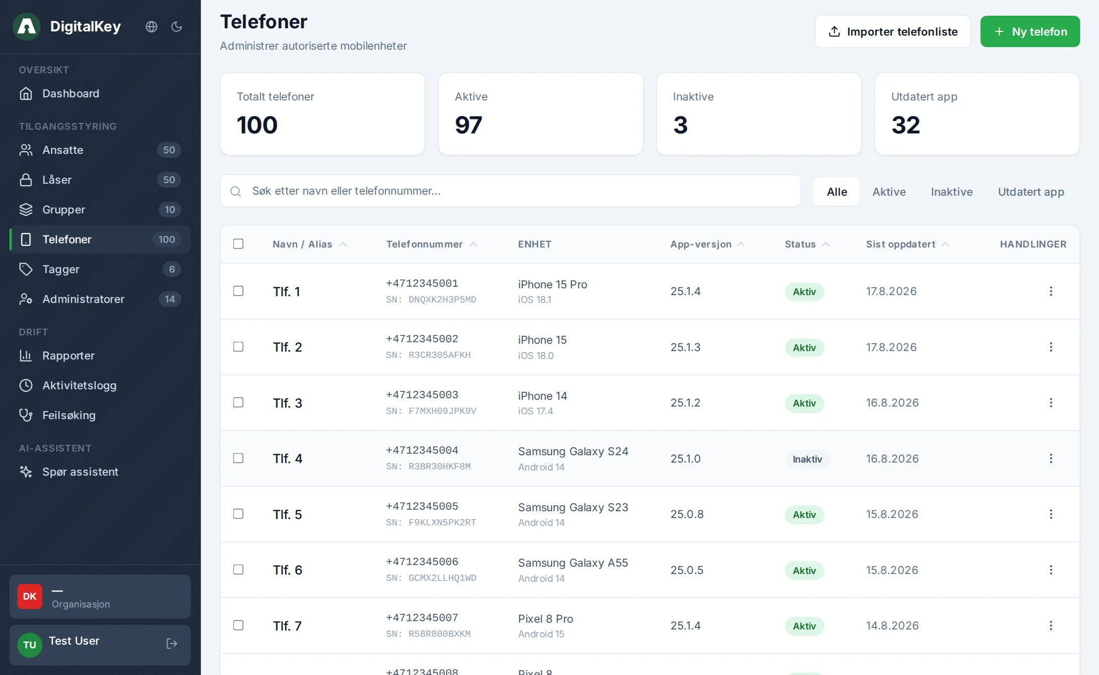The image size is (1099, 675).
Task: Enable the Tlf. 6 checkbox
Action: pos(238,570)
